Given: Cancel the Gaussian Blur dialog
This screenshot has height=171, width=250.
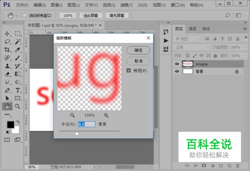Looking at the screenshot, I should pos(138,61).
